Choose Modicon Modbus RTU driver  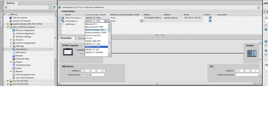coord(96,30)
